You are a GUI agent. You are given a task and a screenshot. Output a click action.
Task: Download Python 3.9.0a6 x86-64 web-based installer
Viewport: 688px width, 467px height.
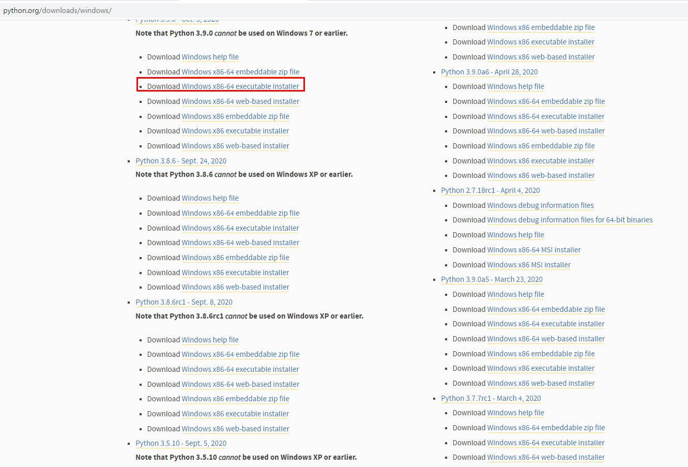[x=546, y=131]
